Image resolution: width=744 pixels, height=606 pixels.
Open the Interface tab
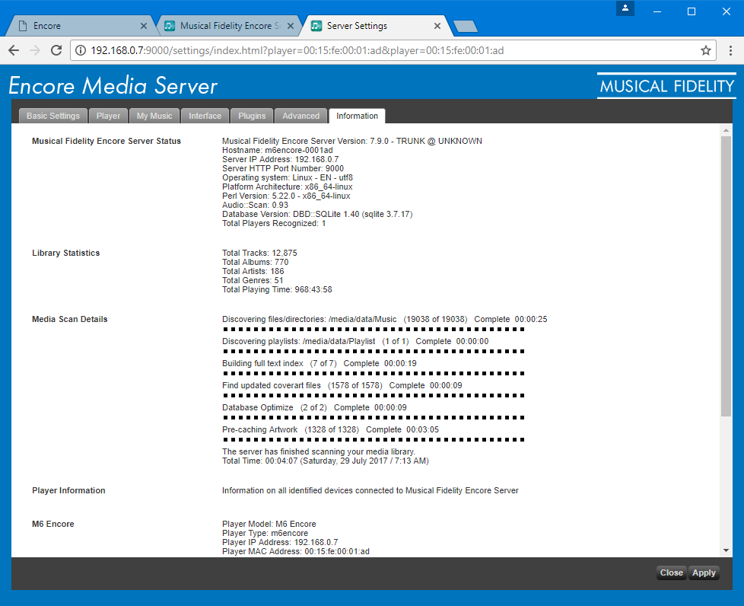click(205, 116)
